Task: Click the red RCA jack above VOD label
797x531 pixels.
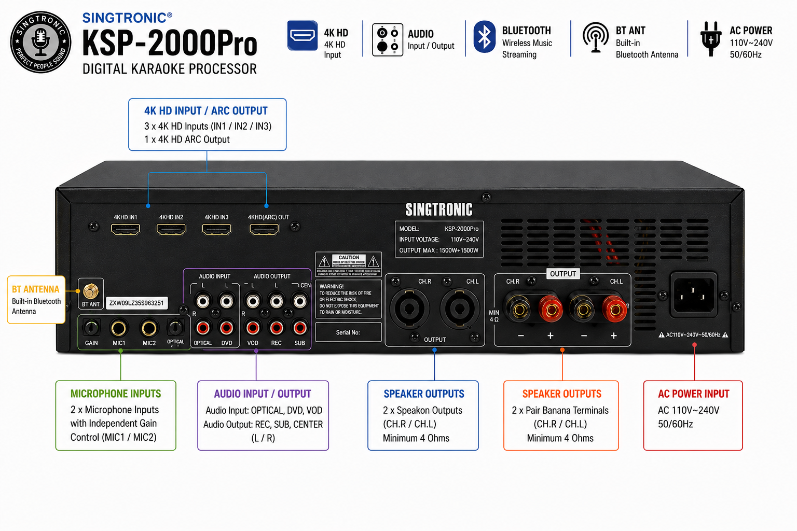Action: (x=253, y=328)
